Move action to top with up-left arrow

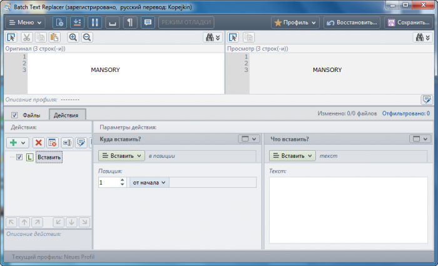[11, 222]
